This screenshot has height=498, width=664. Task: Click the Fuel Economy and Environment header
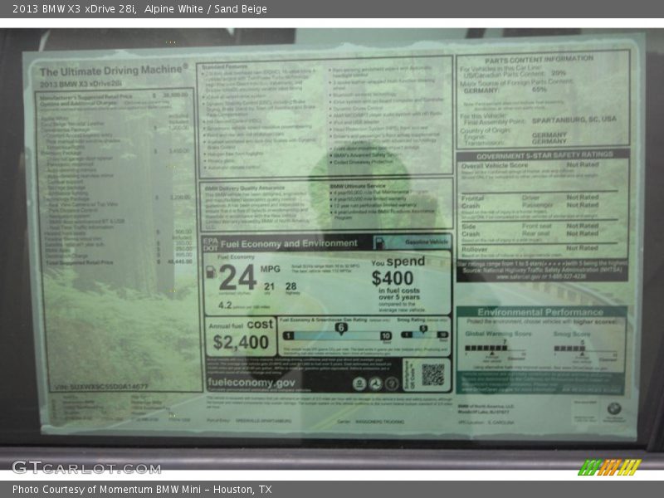[289, 243]
